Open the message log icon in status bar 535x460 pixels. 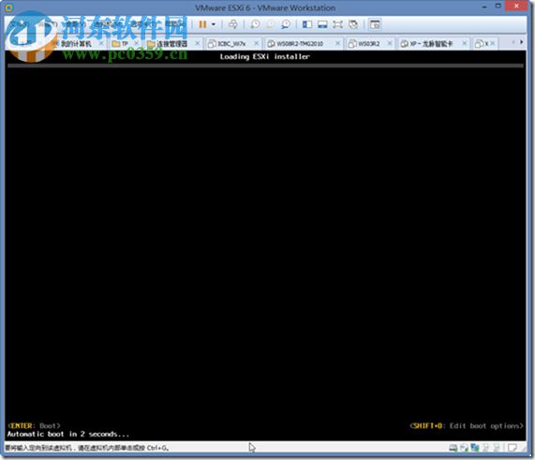(x=512, y=448)
